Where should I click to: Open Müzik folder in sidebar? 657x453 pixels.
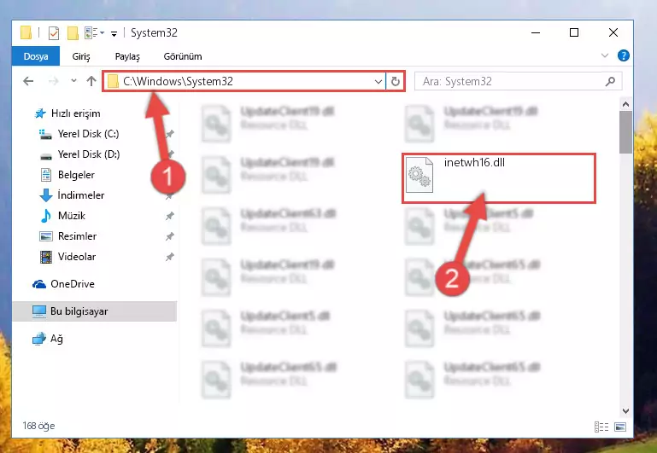click(63, 216)
